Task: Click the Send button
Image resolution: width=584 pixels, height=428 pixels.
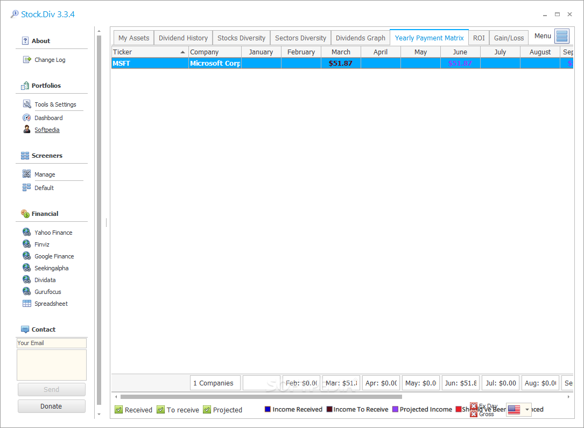Action: pyautogui.click(x=51, y=390)
